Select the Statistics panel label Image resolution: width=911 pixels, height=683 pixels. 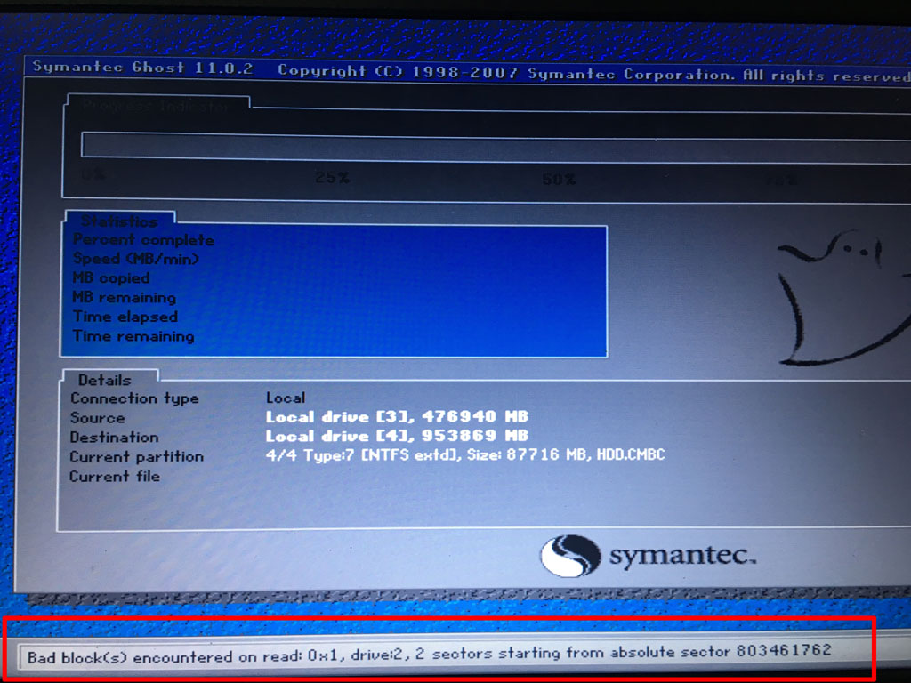click(x=119, y=221)
